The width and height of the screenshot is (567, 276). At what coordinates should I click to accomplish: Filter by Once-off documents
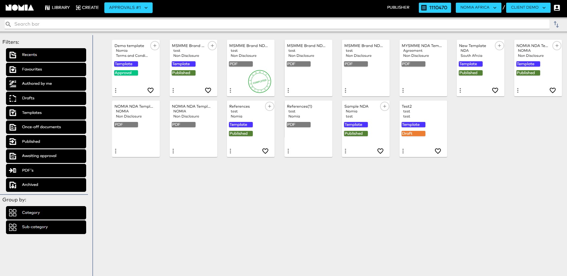pos(46,127)
